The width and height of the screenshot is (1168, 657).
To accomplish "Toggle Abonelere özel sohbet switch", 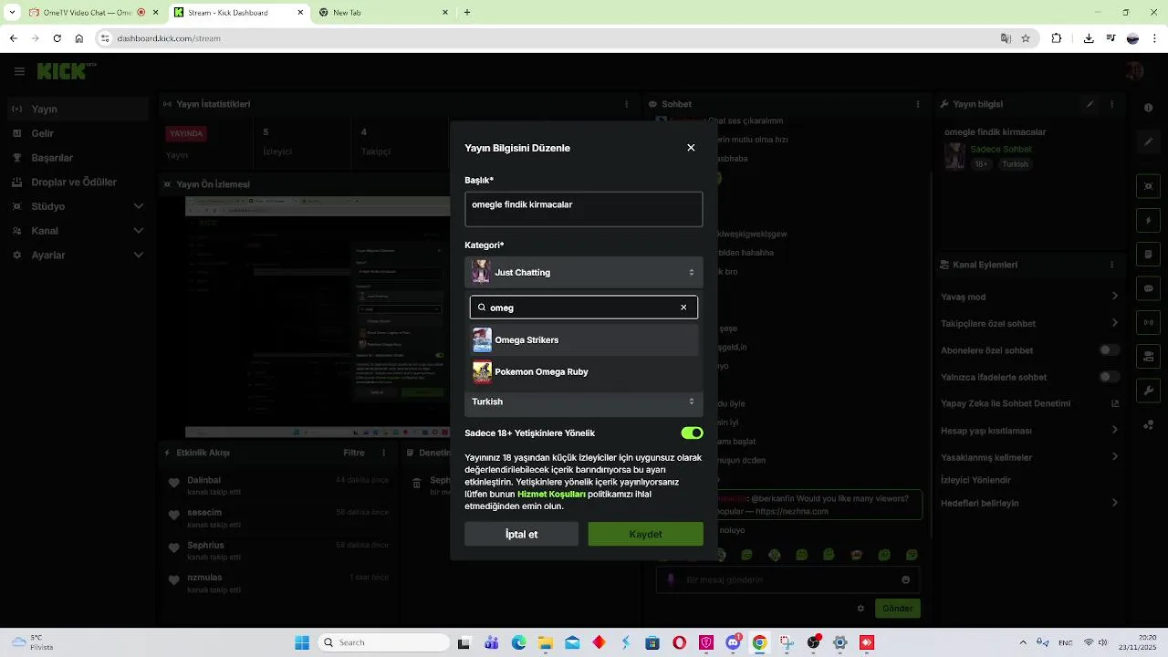I will tap(1109, 350).
